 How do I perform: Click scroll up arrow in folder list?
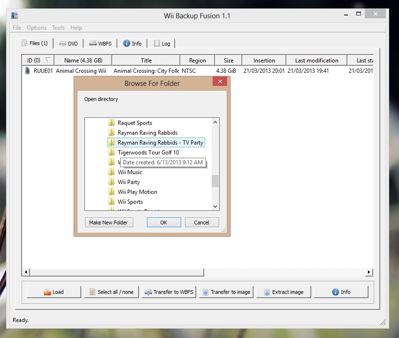tap(215, 122)
